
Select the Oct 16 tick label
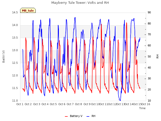(146, 104)
